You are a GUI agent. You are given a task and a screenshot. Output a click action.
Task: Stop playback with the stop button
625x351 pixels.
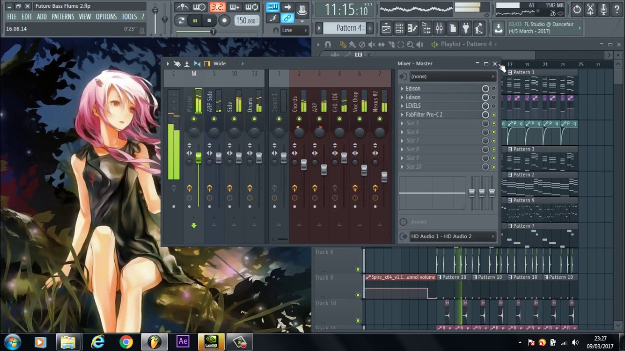(x=209, y=20)
